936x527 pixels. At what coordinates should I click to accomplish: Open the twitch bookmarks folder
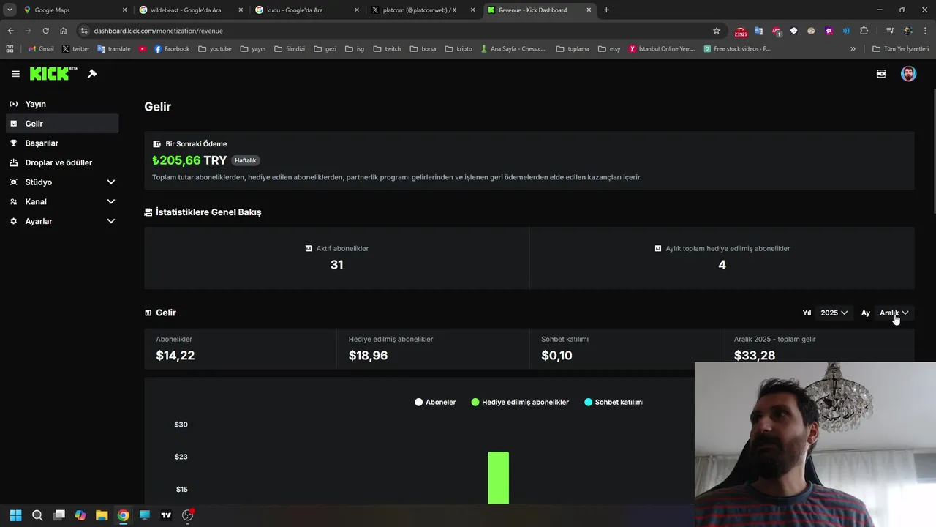click(387, 49)
